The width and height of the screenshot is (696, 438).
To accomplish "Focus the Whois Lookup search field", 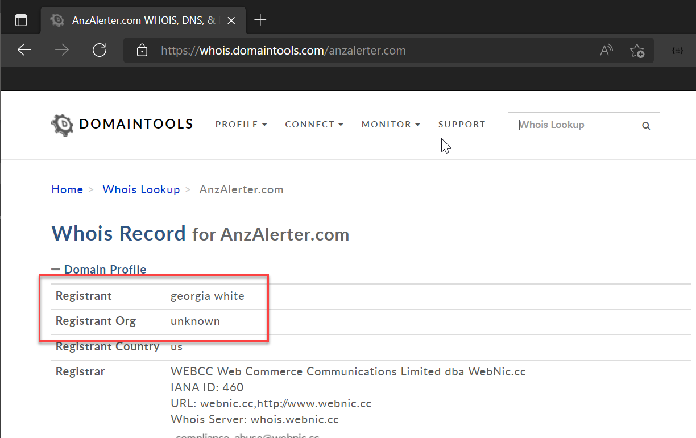I will pyautogui.click(x=574, y=125).
